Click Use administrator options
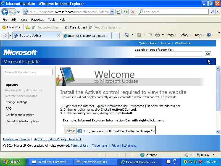 (x=23, y=121)
